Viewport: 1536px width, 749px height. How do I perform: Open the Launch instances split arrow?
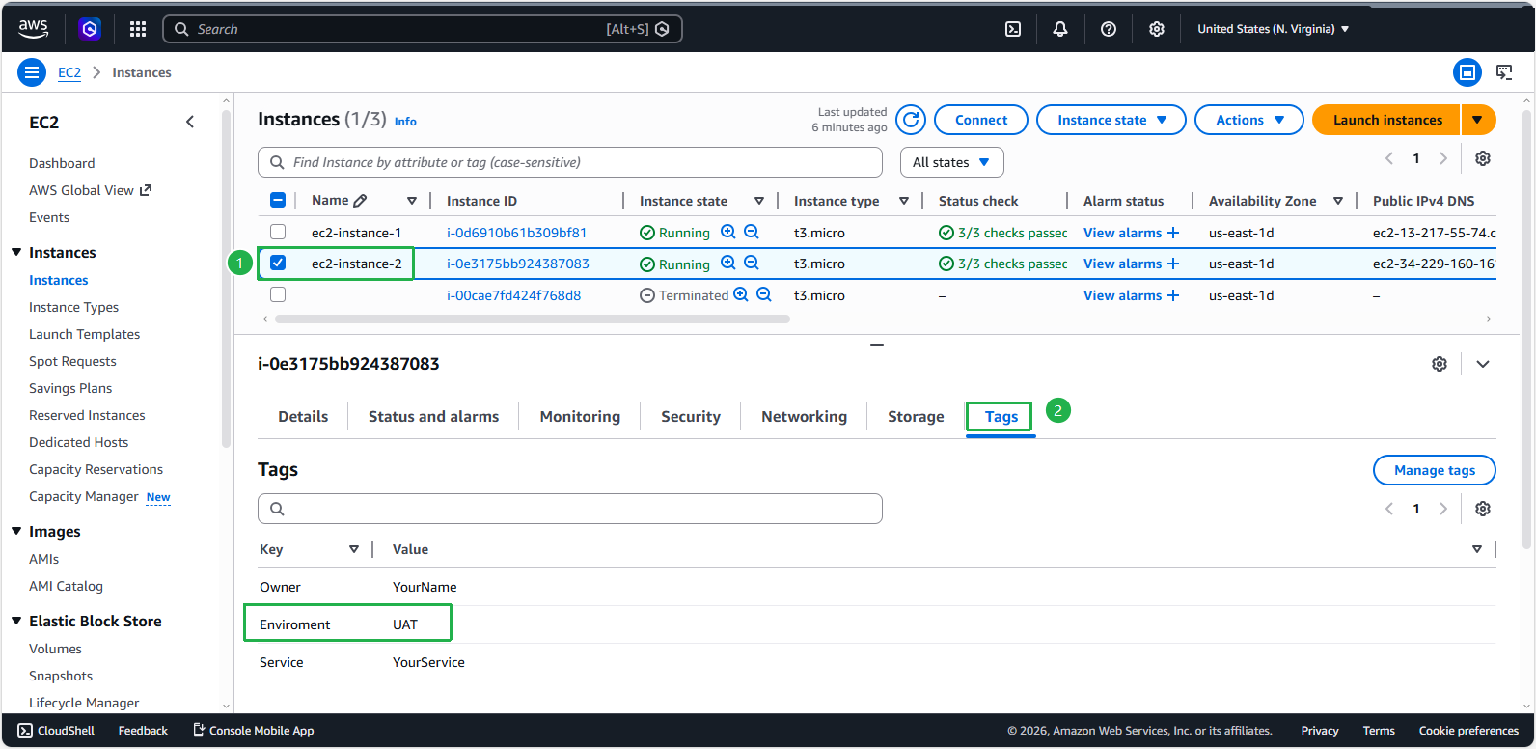[1477, 120]
